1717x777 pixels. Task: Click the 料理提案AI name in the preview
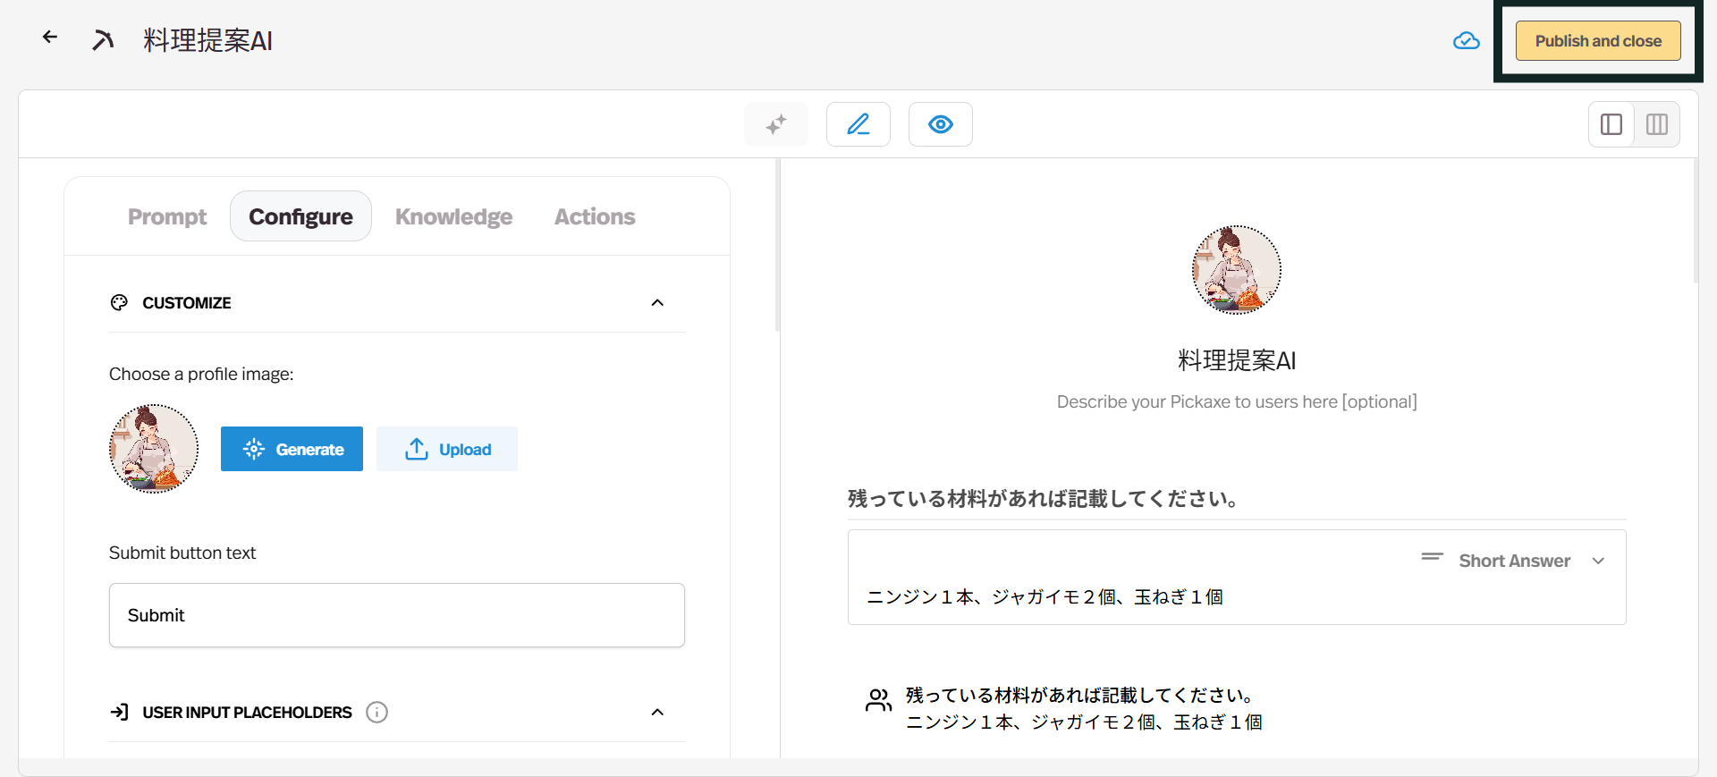point(1237,360)
